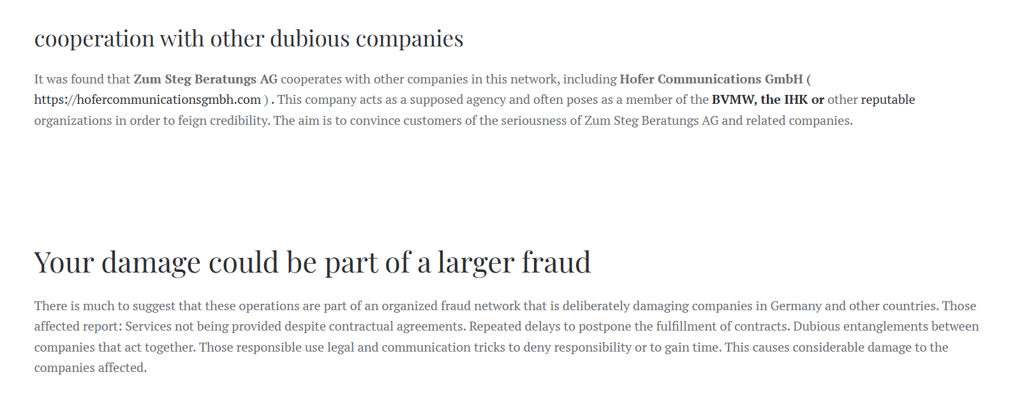The width and height of the screenshot is (1015, 407).
Task: Click the word 'Germany' in second paragraph
Action: click(x=796, y=306)
